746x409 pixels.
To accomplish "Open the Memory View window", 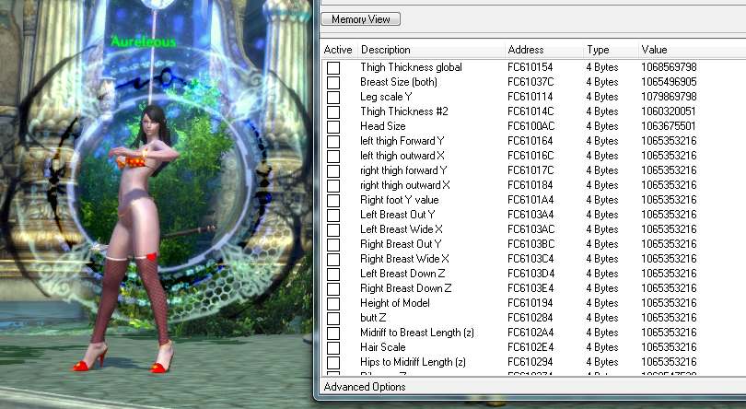I will (361, 19).
